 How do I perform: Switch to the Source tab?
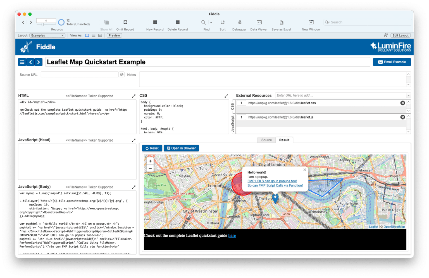pyautogui.click(x=266, y=140)
